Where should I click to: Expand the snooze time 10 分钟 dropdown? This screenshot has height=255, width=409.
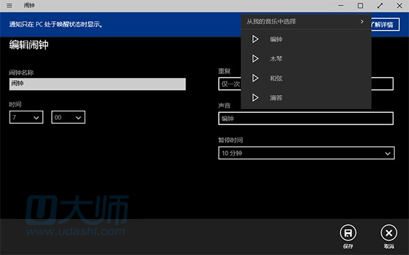pos(306,153)
